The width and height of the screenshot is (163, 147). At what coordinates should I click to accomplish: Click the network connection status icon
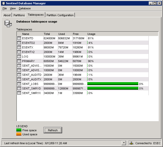(x=131, y=143)
